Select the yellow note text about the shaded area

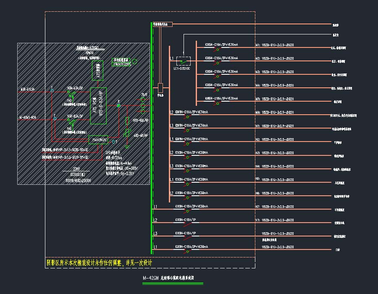point(99,262)
